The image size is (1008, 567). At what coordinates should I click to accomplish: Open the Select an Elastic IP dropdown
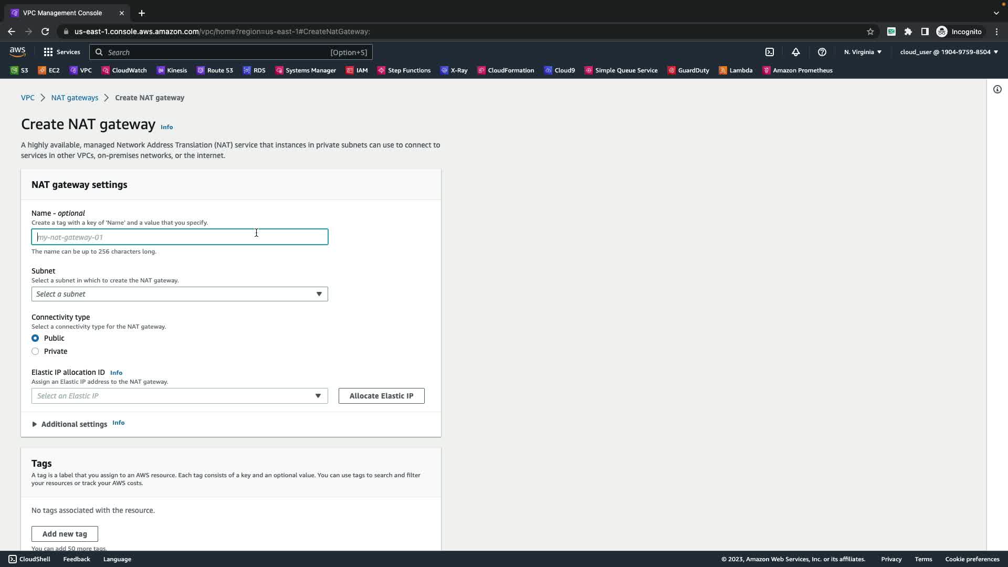[x=180, y=396]
